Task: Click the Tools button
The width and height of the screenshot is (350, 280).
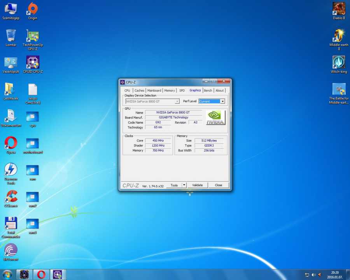Action: (174, 185)
